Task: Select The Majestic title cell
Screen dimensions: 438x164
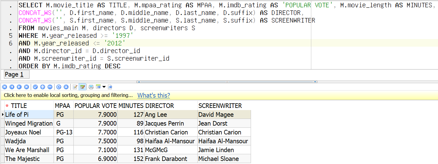Action: (x=29, y=159)
